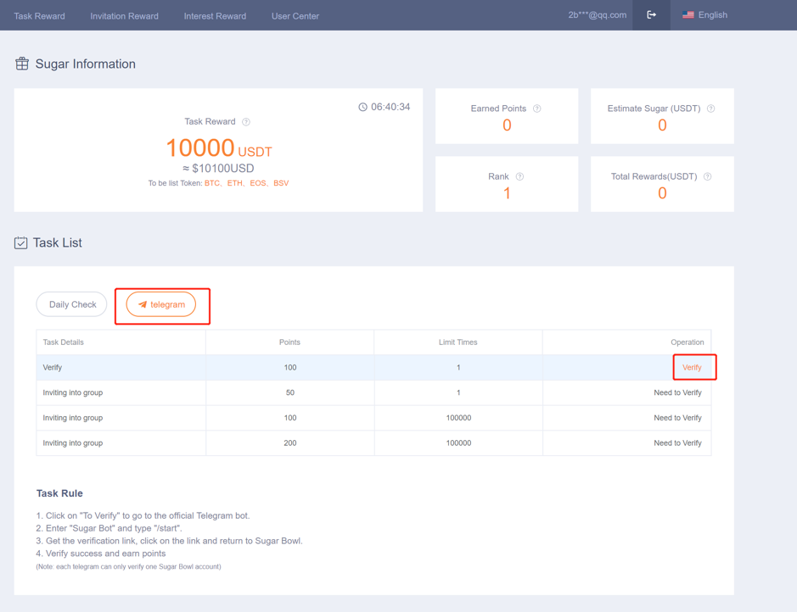Click the clock icon by countdown timer
This screenshot has width=797, height=612.
pyautogui.click(x=362, y=108)
